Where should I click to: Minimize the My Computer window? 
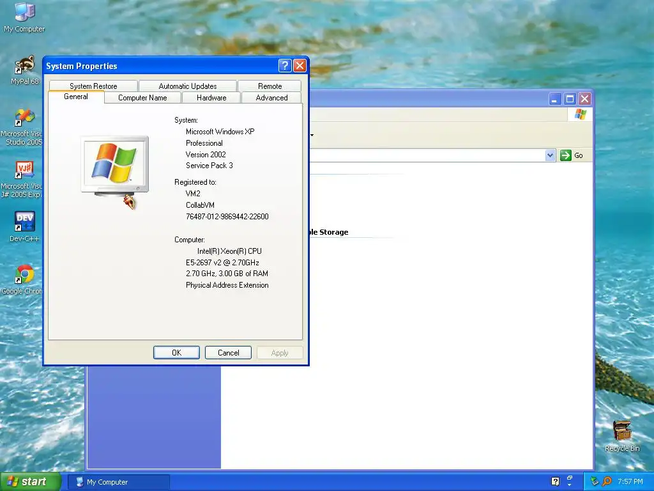(555, 99)
